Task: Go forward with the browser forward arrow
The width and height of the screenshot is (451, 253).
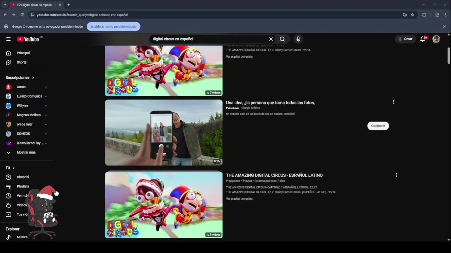Action: tap(13, 15)
